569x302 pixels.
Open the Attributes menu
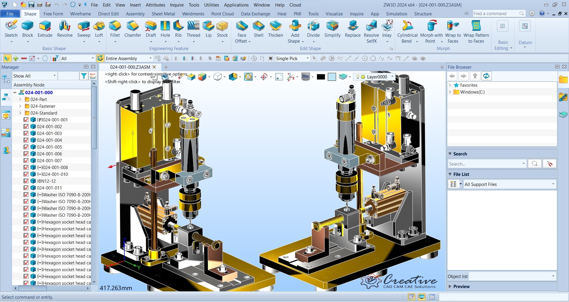pyautogui.click(x=156, y=5)
